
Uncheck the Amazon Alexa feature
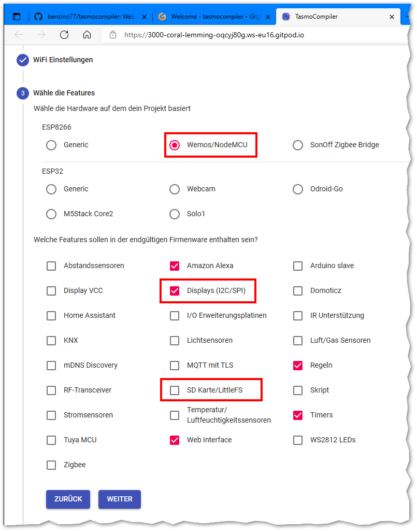point(175,266)
